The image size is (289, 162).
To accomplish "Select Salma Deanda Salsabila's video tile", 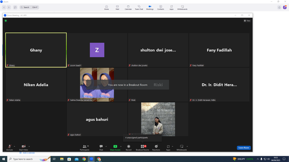I will 97,85.
